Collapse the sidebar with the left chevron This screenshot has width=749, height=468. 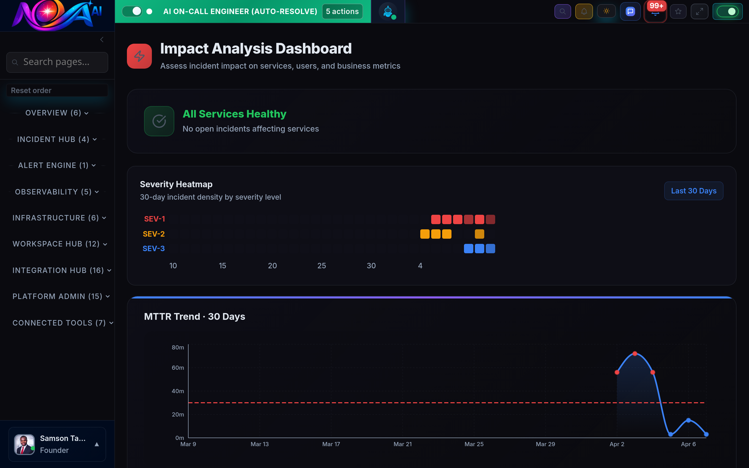[102, 39]
